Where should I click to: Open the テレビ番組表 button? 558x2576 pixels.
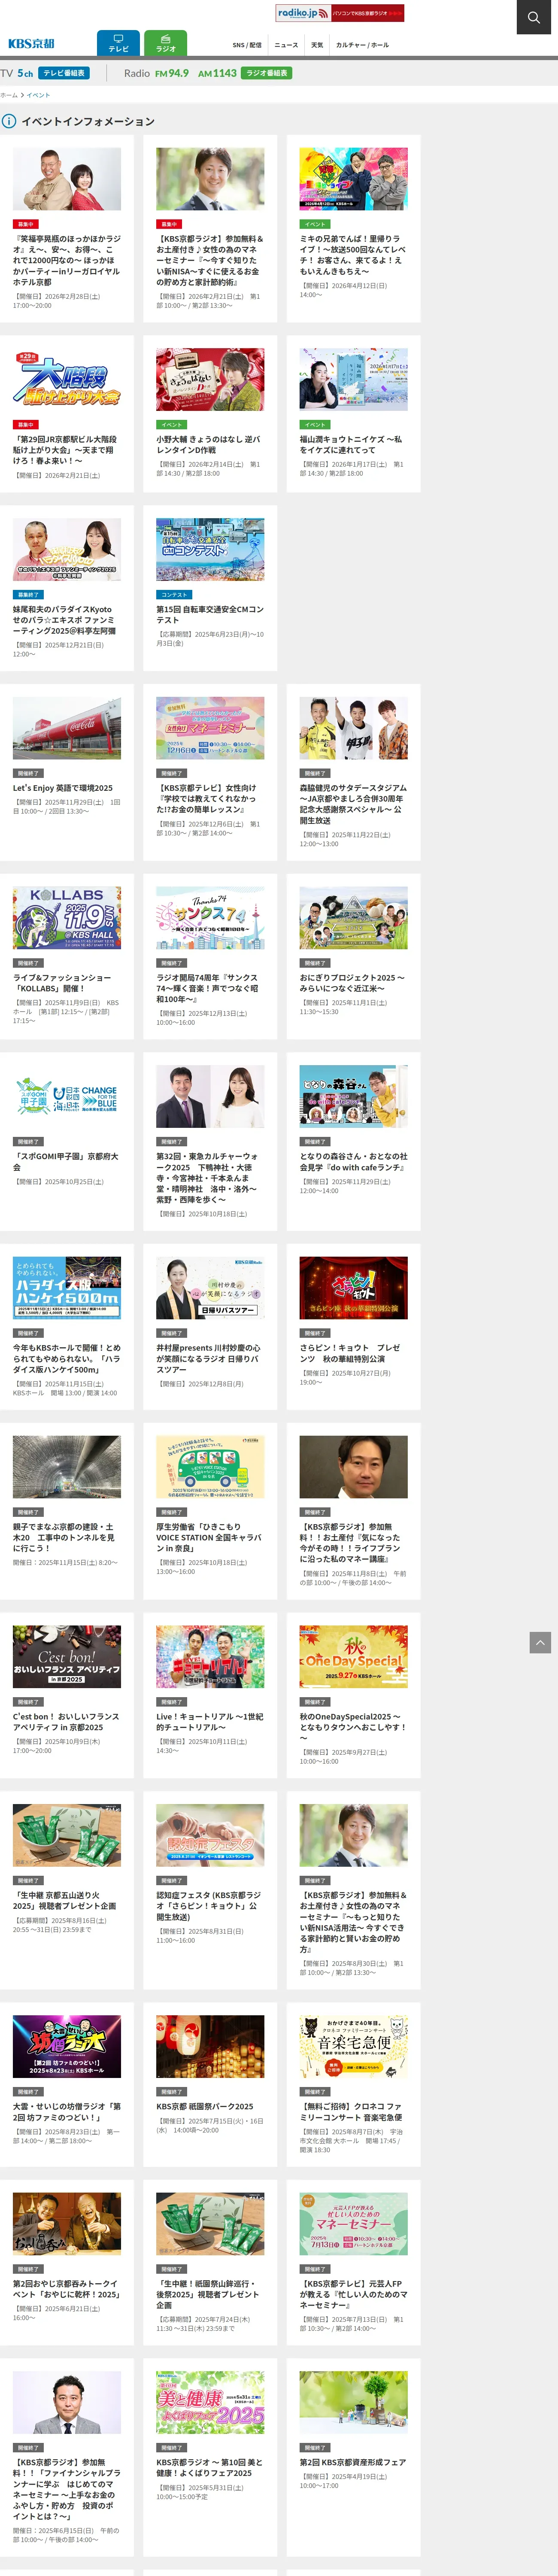pos(64,73)
